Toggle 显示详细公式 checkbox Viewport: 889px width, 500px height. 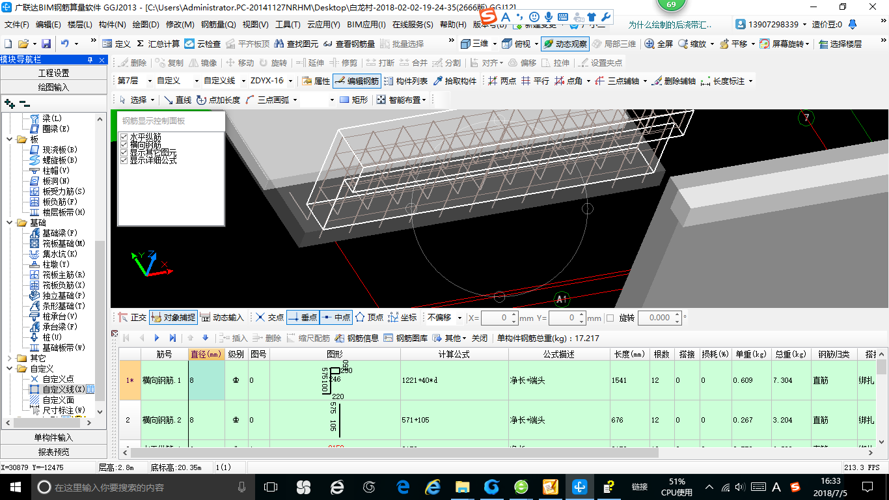click(124, 160)
